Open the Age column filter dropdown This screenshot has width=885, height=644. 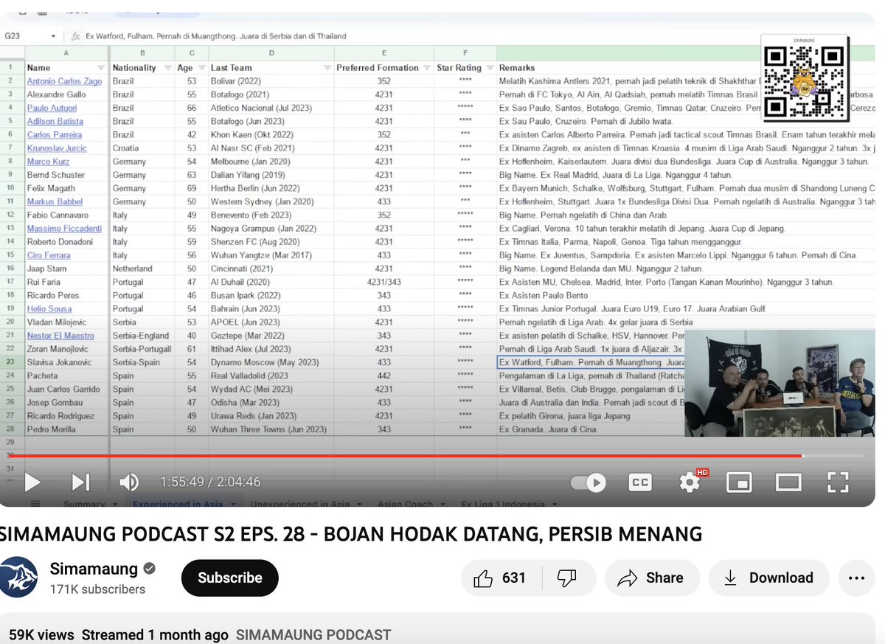(202, 68)
